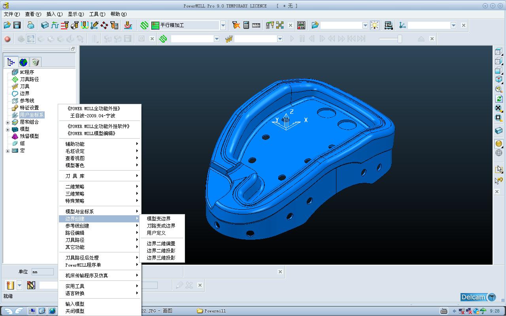Select 边界三维投影 submenu item
Viewport: 506px width, 316px height.
(x=161, y=258)
